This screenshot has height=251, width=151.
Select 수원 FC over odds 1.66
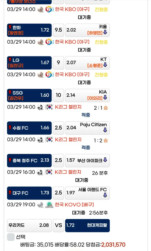pyautogui.click(x=29, y=128)
